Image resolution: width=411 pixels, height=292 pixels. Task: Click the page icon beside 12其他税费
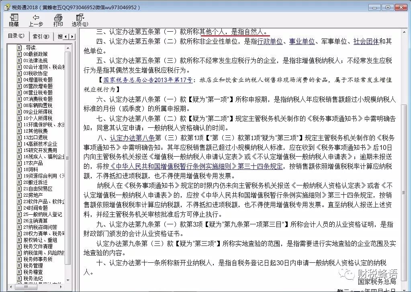(x=19, y=131)
